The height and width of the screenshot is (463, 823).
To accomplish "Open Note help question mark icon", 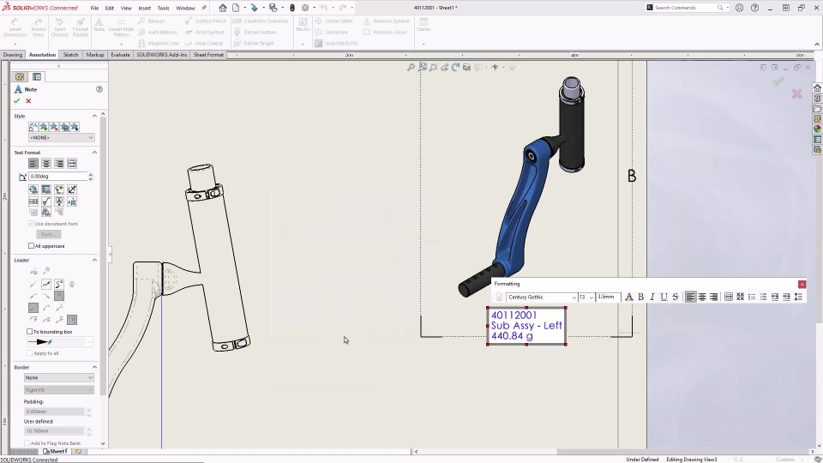I will pos(99,89).
